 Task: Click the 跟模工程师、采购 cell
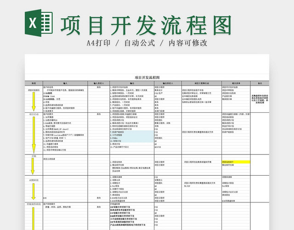tap(162, 123)
